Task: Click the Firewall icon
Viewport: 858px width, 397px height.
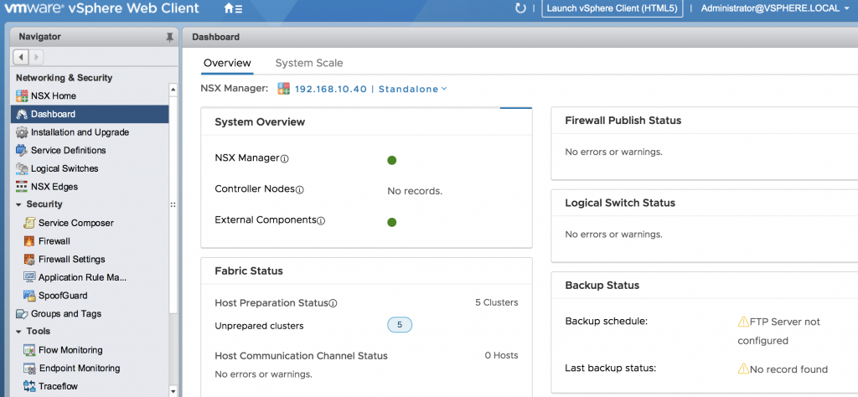Action: point(29,241)
